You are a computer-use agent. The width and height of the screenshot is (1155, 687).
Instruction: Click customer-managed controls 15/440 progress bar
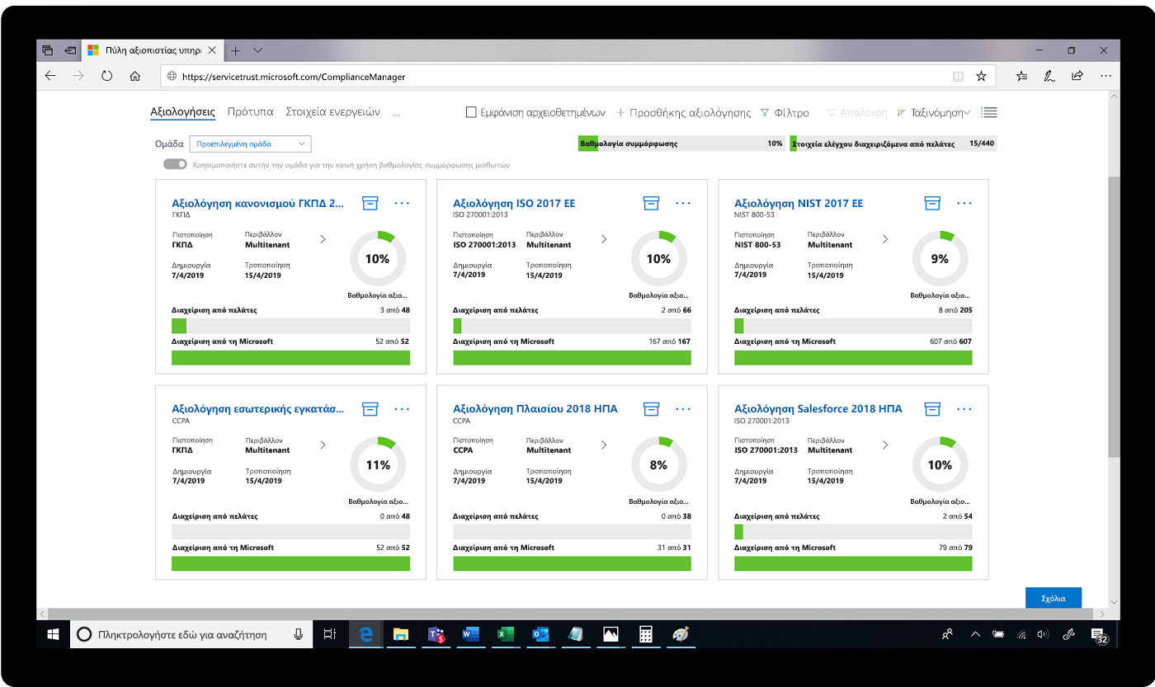pyautogui.click(x=893, y=144)
